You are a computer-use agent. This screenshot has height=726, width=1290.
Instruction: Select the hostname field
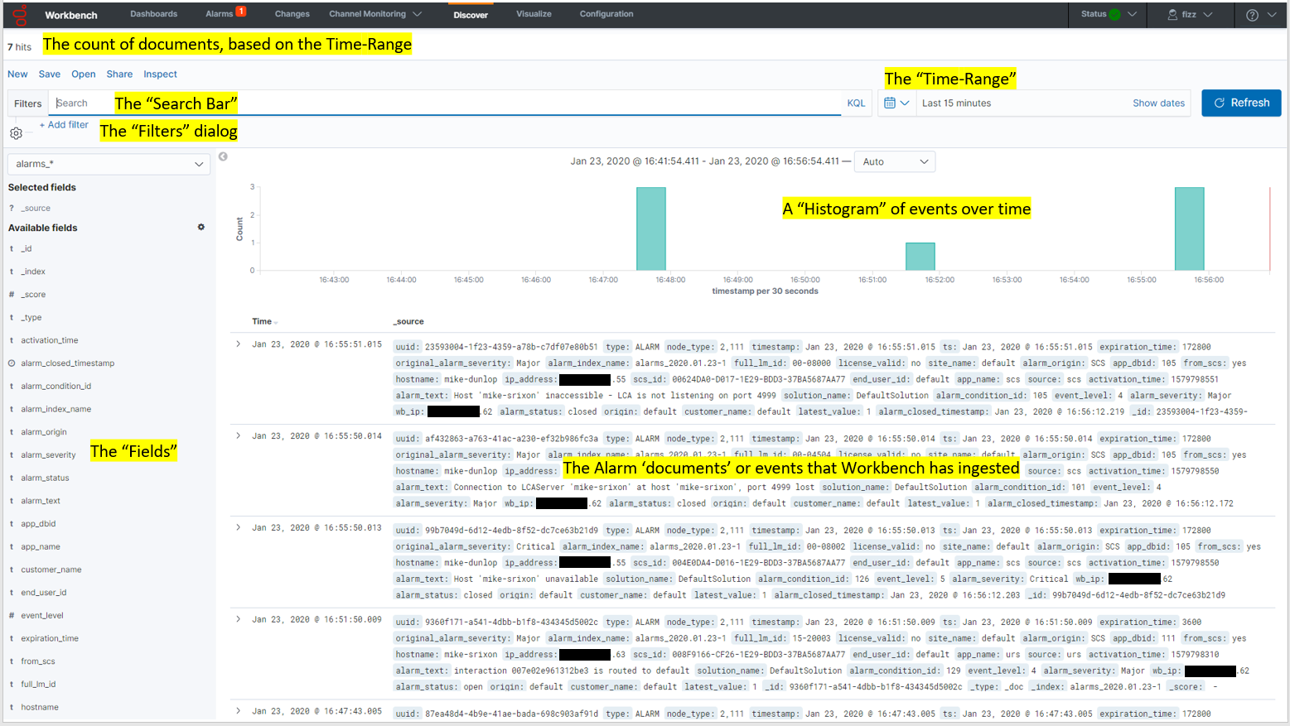pos(40,708)
